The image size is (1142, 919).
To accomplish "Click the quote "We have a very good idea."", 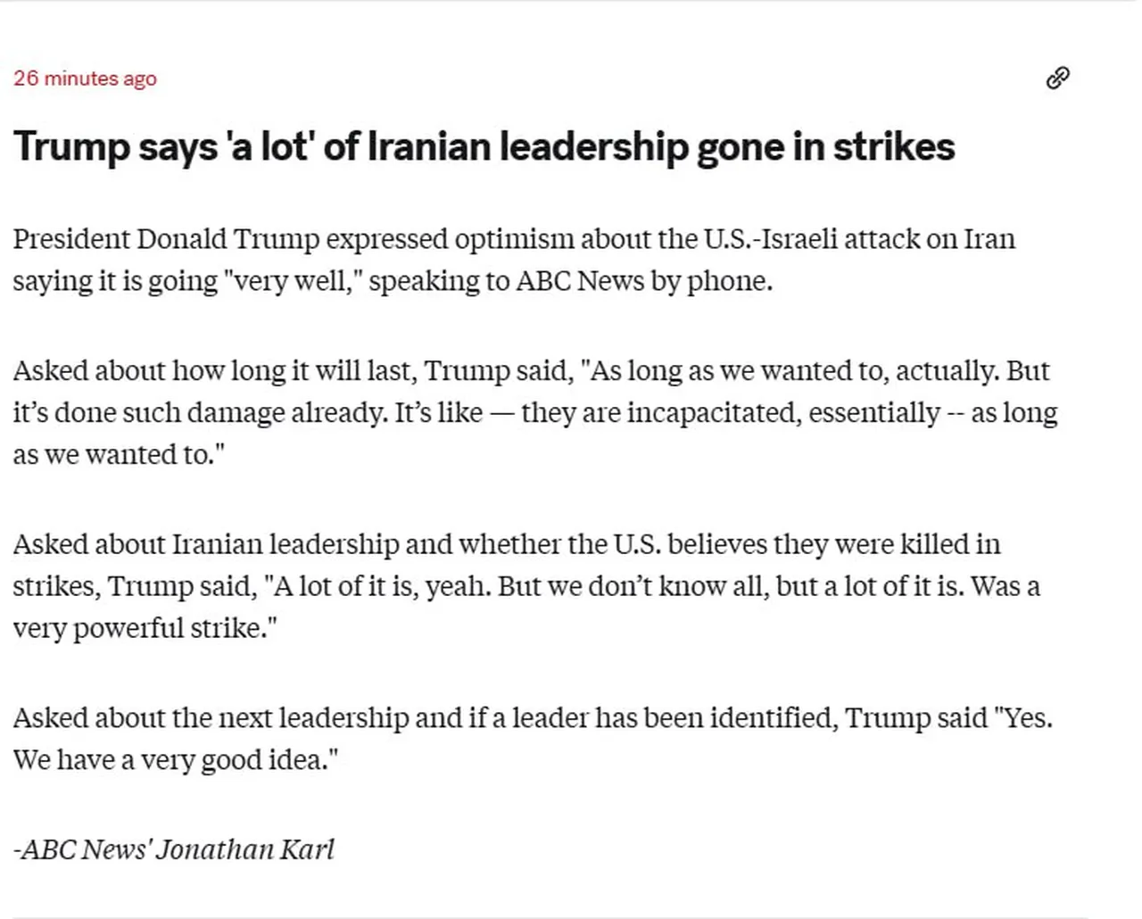I will coord(176,760).
